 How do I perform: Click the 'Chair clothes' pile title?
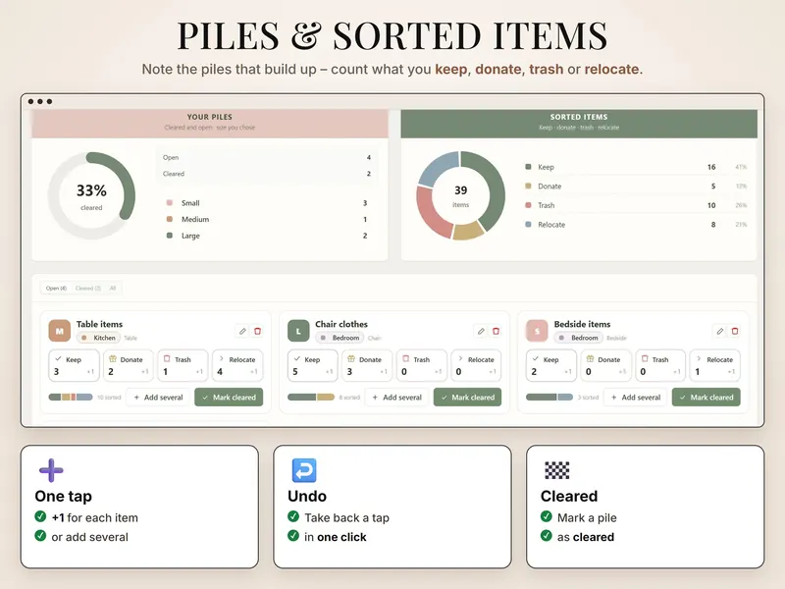[341, 324]
